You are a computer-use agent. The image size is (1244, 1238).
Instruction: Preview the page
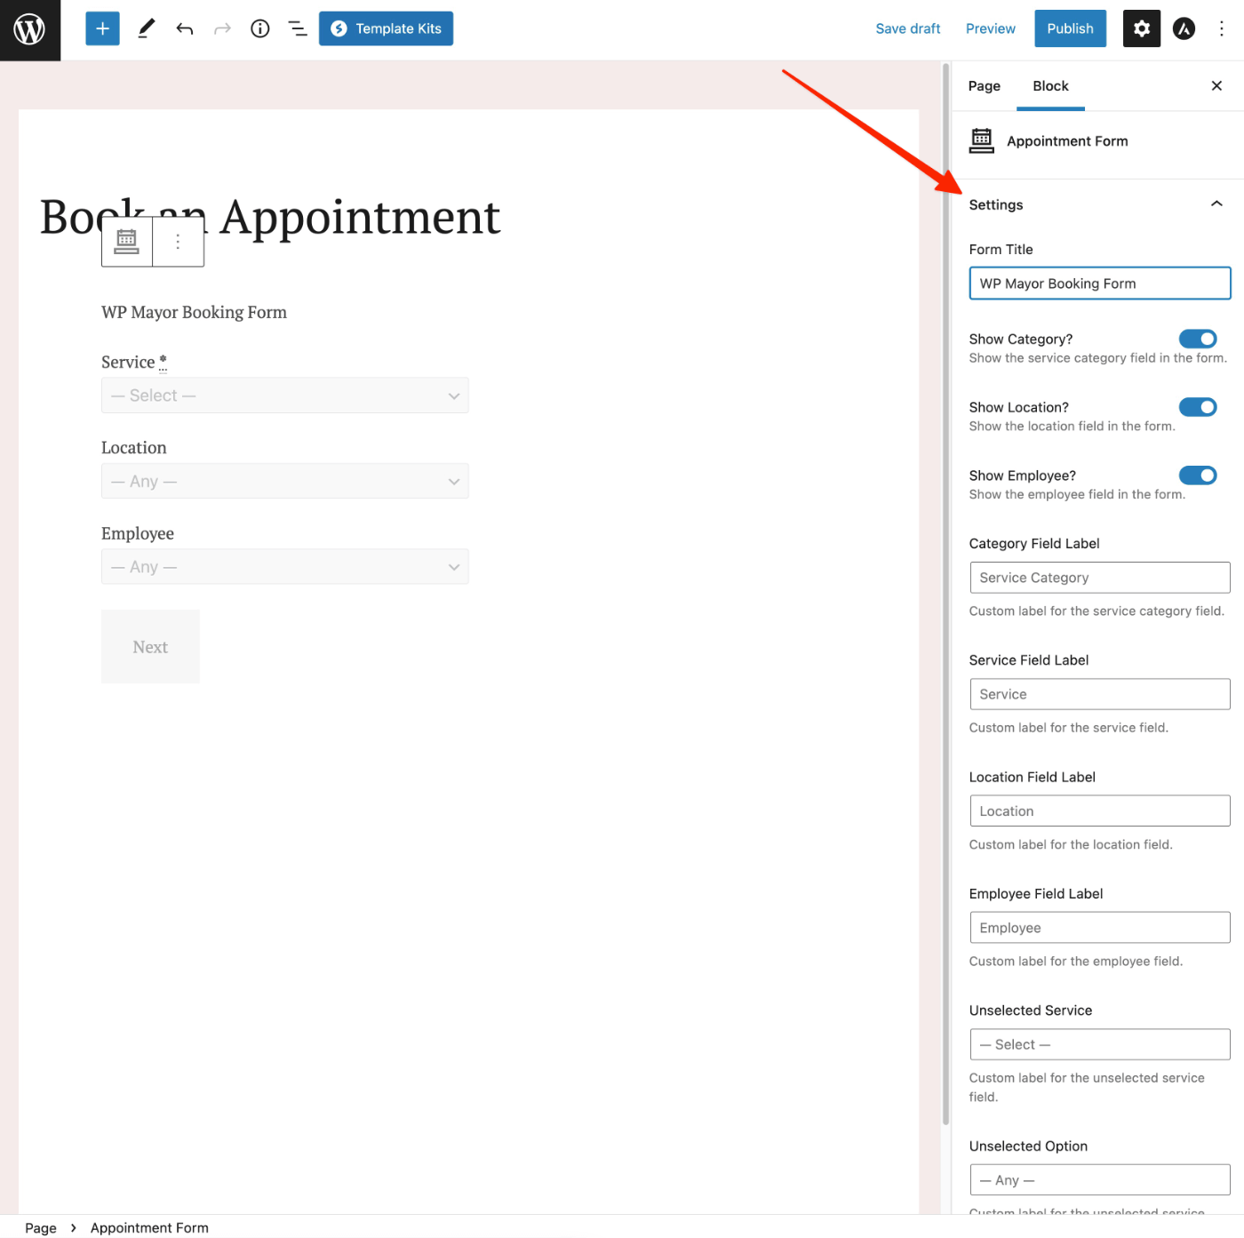point(990,28)
